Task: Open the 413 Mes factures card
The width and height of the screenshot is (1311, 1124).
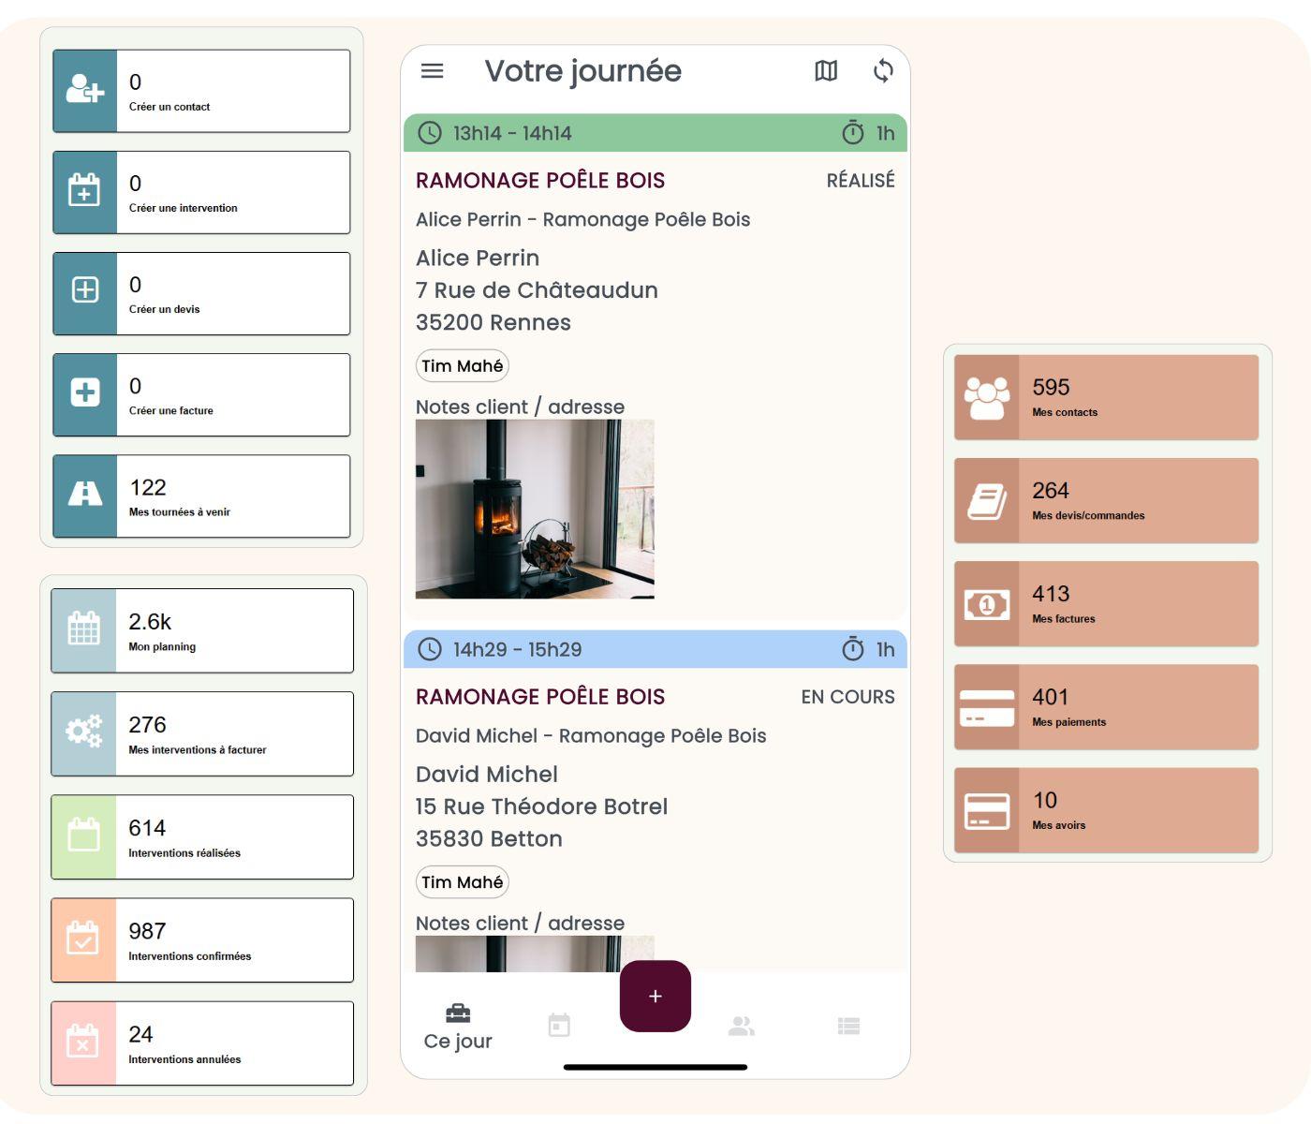Action: pyautogui.click(x=1106, y=604)
